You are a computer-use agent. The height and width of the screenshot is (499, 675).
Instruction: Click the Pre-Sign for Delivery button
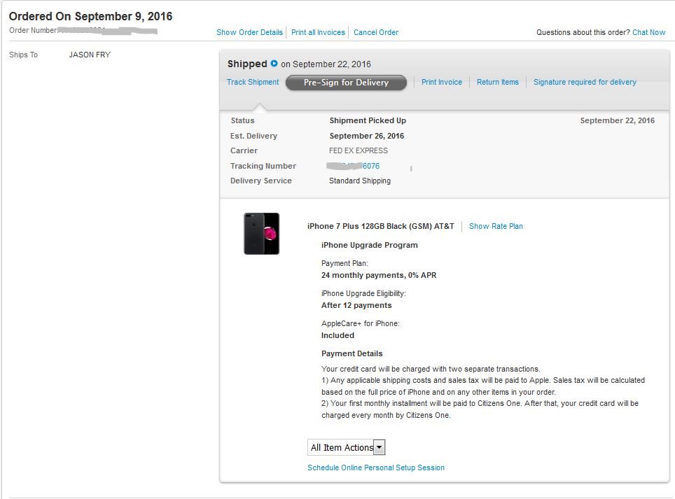click(346, 83)
